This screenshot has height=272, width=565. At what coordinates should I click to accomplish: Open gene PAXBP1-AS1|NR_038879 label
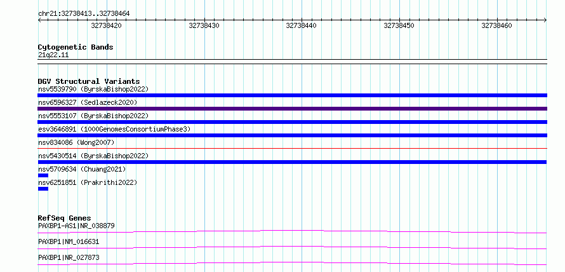point(76,226)
